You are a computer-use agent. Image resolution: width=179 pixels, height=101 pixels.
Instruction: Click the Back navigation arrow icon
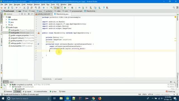click(44, 8)
